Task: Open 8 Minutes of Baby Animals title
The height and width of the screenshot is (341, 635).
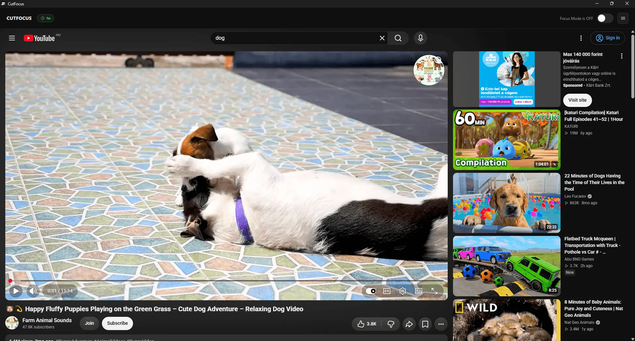Action: [594, 309]
